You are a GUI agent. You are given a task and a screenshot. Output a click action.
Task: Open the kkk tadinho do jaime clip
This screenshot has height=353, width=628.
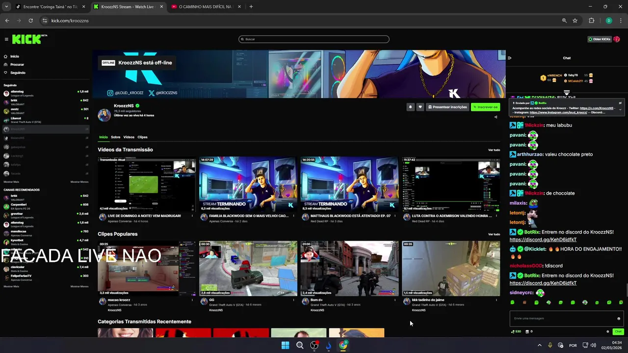tap(451, 268)
